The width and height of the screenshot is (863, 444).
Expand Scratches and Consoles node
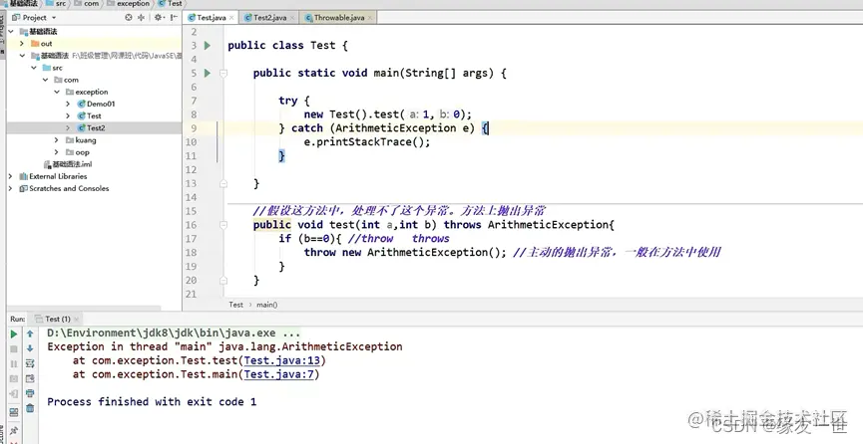tap(10, 188)
